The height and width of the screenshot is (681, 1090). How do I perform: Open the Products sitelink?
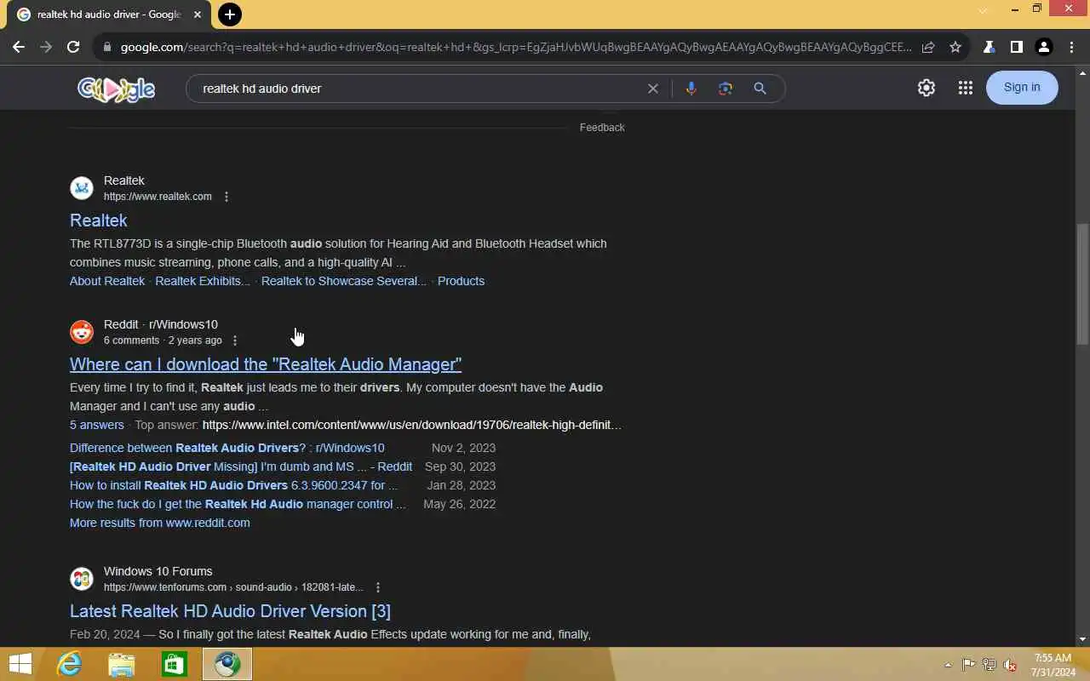461,281
